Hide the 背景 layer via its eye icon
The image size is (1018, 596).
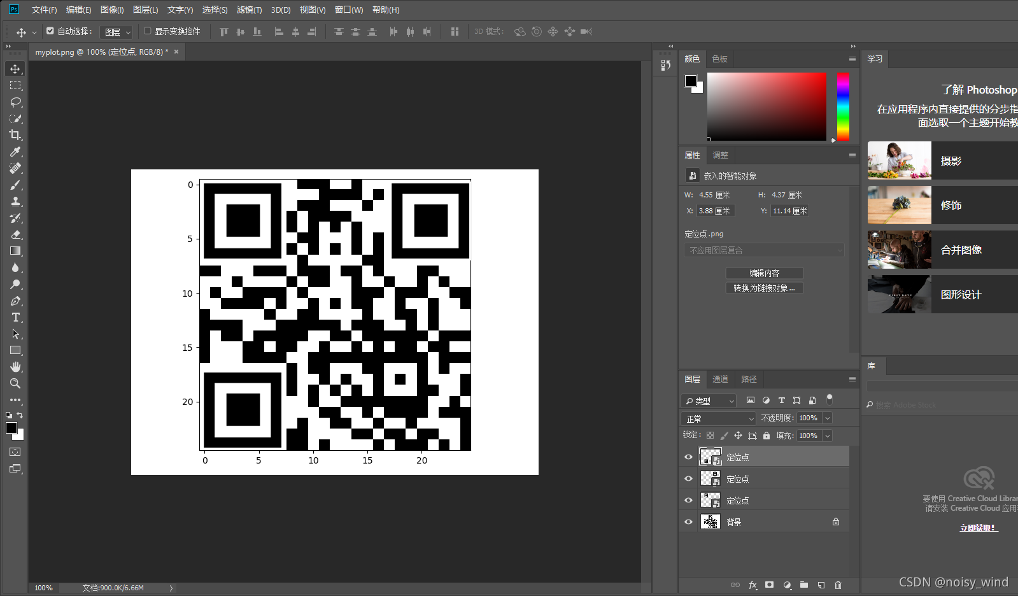coord(688,522)
